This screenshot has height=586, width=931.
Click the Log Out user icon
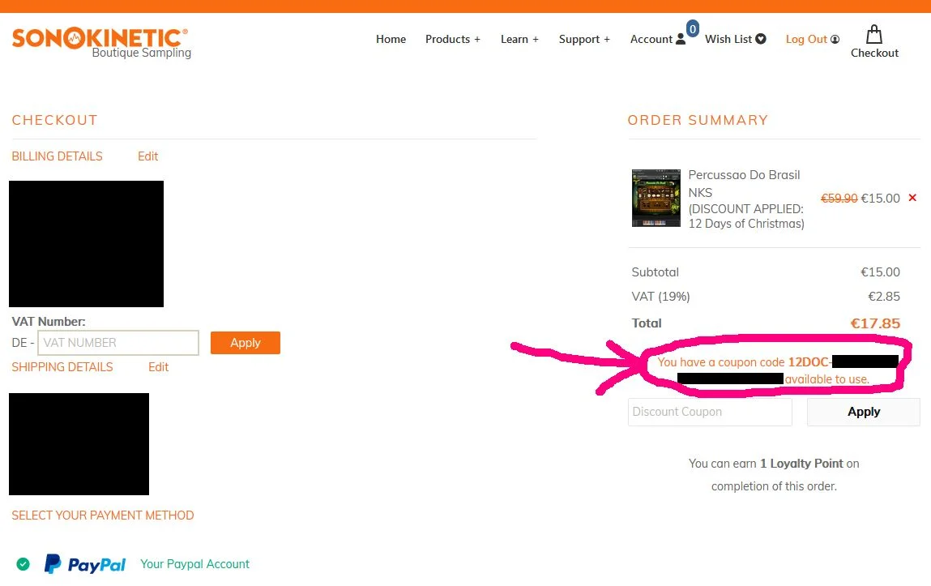point(835,39)
